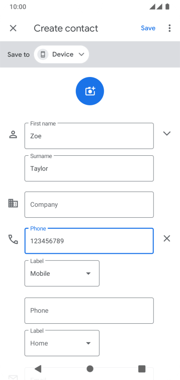Tap the Android home circle button
Image resolution: width=180 pixels, height=380 pixels.
tap(90, 369)
